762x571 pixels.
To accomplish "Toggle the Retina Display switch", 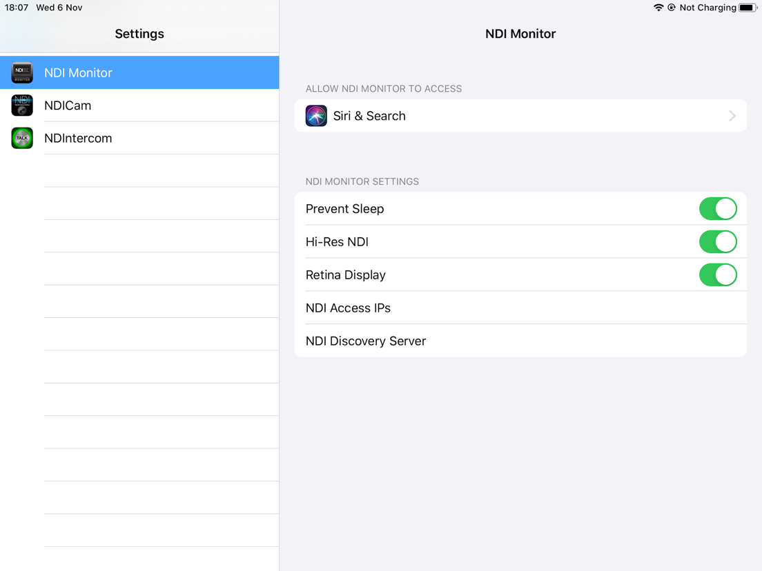I will [x=718, y=275].
